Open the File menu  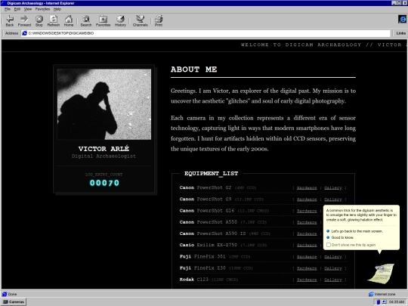[x=8, y=9]
